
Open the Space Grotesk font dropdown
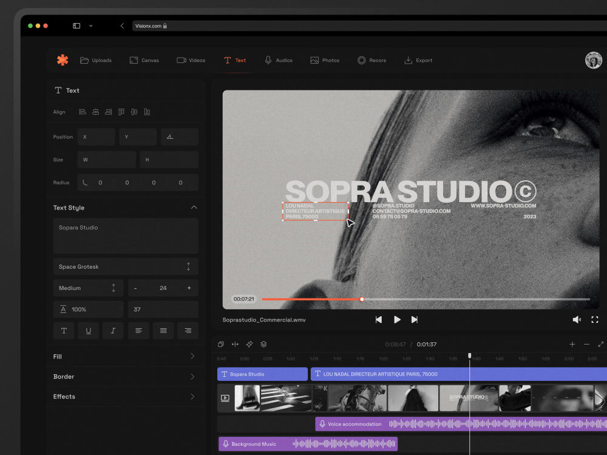(x=126, y=266)
